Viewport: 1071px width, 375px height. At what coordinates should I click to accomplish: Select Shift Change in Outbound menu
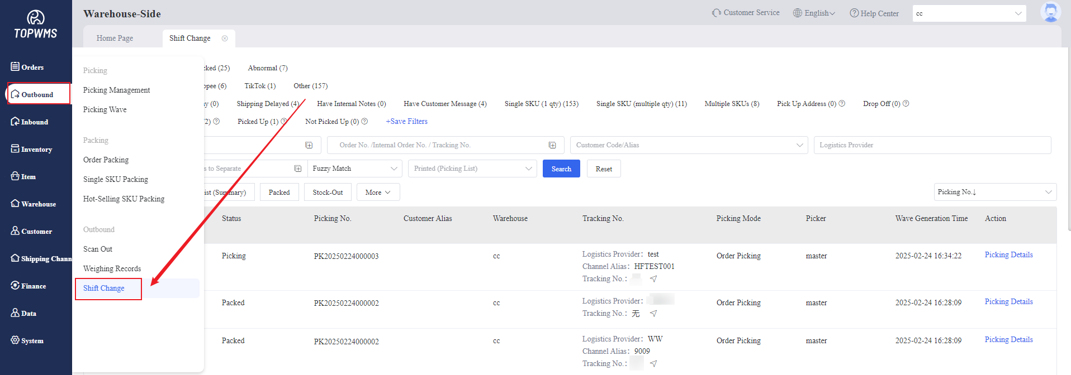coord(104,289)
